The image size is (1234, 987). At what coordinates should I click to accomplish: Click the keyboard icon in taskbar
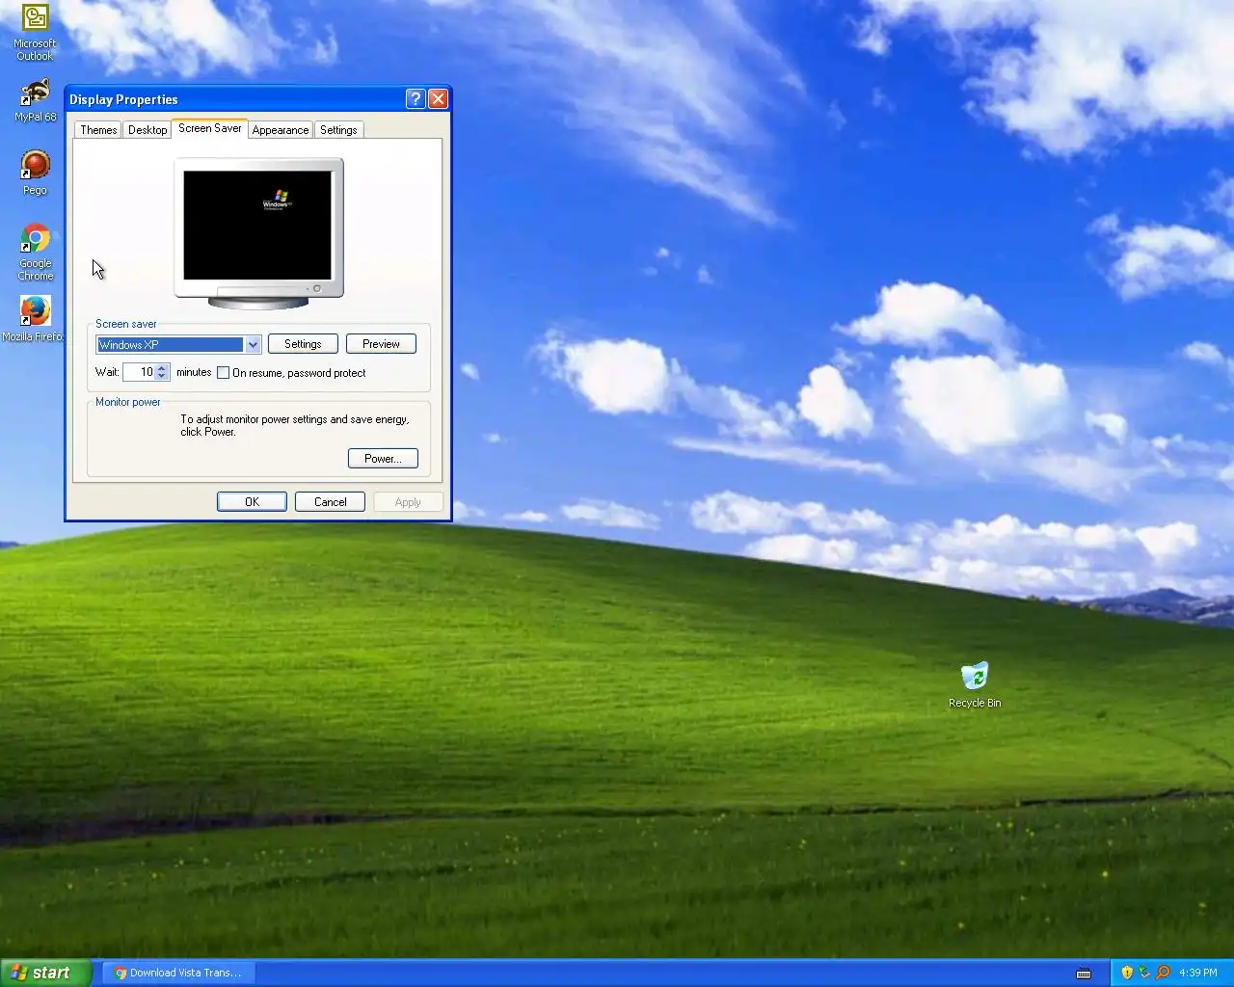point(1084,973)
